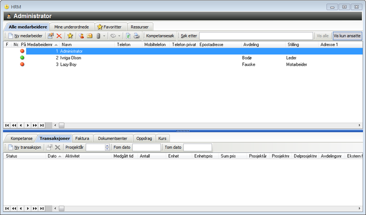Click Administrator's red status dot
The image size is (366, 215).
pyautogui.click(x=22, y=51)
